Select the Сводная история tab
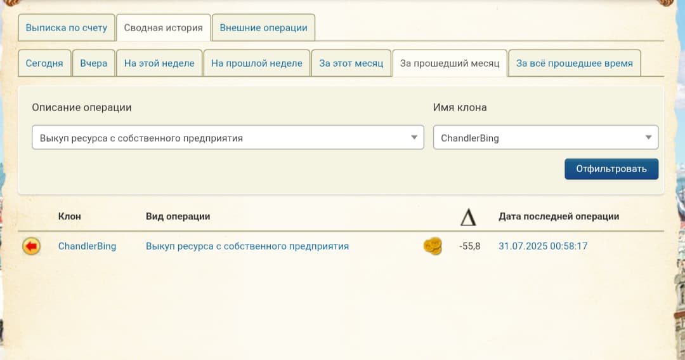Image resolution: width=685 pixels, height=360 pixels. pyautogui.click(x=164, y=28)
